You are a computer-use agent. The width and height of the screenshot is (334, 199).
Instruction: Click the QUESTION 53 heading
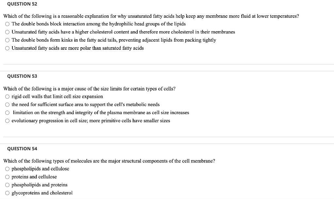click(22, 76)
